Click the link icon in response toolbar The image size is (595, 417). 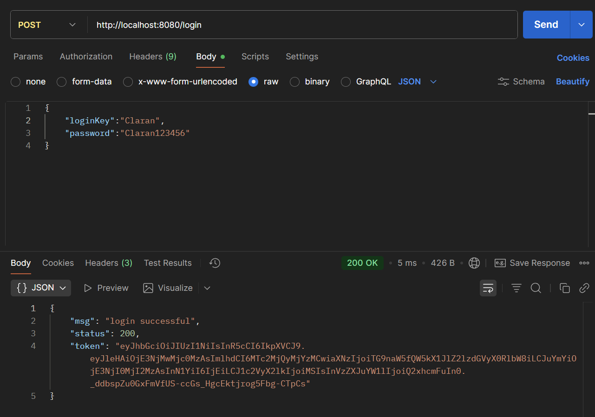coord(584,288)
